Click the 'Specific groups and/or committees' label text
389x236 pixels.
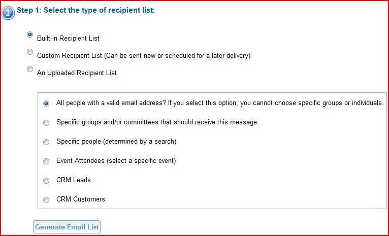click(x=157, y=122)
